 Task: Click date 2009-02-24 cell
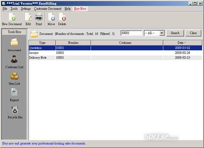click(x=182, y=53)
